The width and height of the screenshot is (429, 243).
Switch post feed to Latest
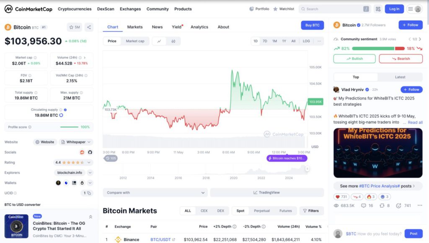[400, 77]
